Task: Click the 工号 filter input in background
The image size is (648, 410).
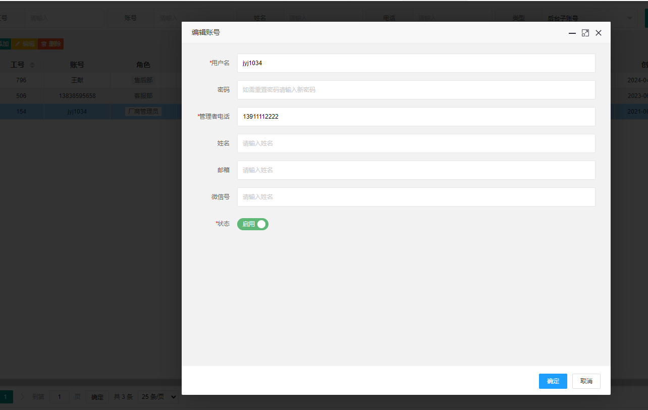Action: click(64, 18)
